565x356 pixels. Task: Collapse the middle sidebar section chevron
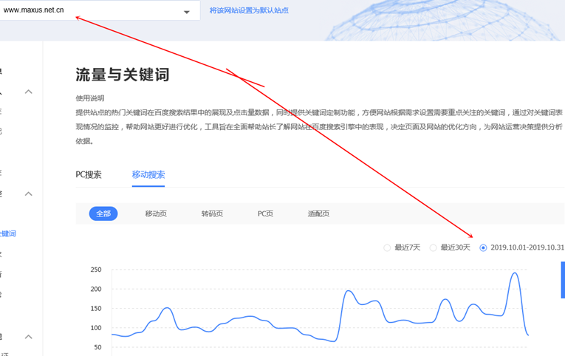pos(29,194)
